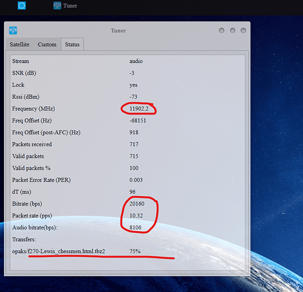Image resolution: width=303 pixels, height=292 pixels.
Task: Click the Tuner taskbar entry icon
Action: coord(57,5)
